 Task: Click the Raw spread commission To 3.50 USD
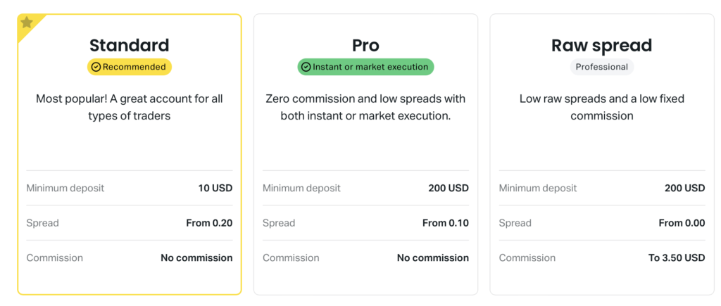[677, 257]
